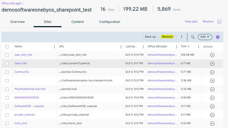This screenshot has width=228, height=128.
Task: Open URL column options menu
Action: coord(121,47)
